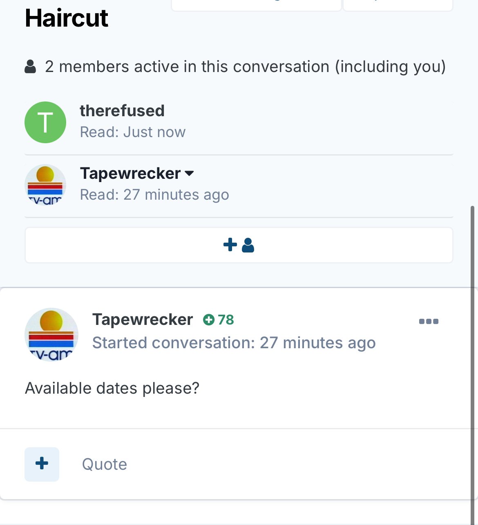478x525 pixels.
Task: Click the members person icon beside member count
Action: pos(30,66)
